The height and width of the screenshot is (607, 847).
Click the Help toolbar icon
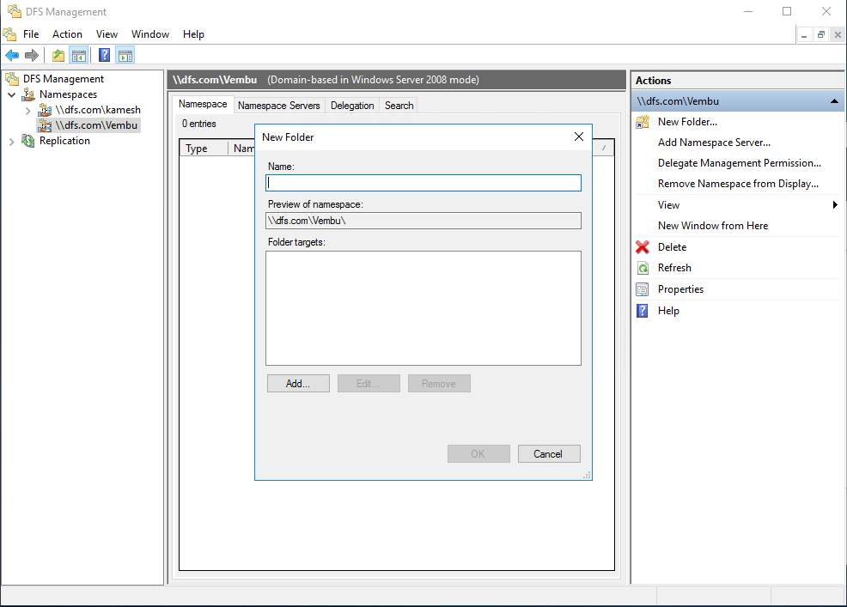[103, 54]
